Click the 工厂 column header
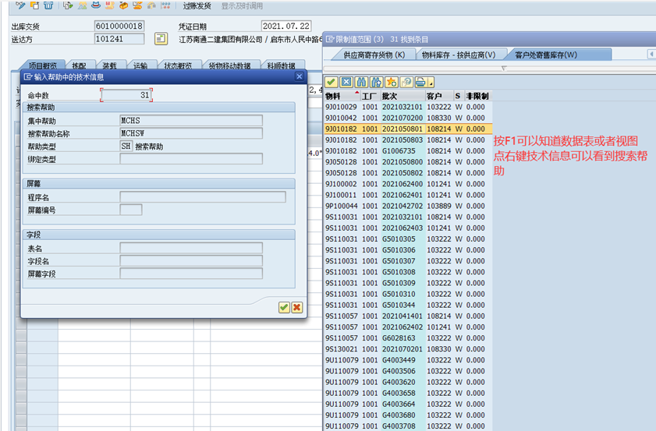This screenshot has width=656, height=431. (370, 96)
